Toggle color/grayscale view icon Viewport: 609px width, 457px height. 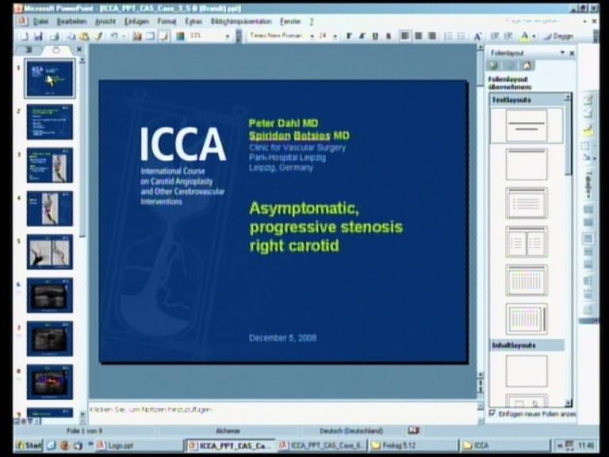tap(180, 36)
